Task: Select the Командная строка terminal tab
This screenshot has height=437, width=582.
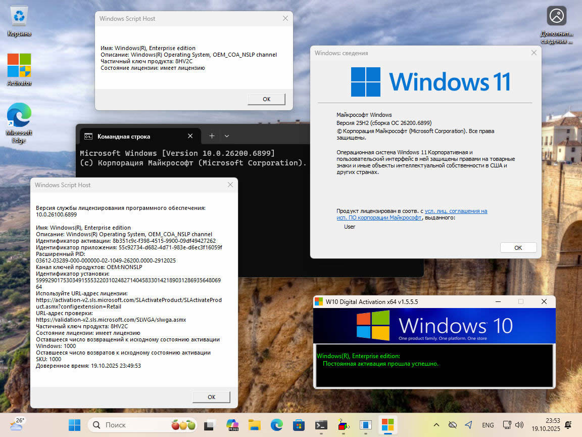Action: pos(140,137)
